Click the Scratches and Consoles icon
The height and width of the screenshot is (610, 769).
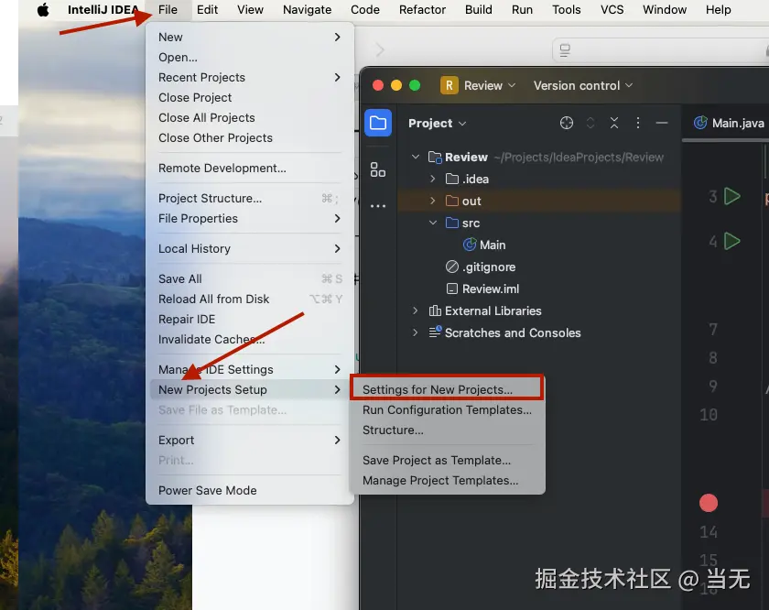pyautogui.click(x=435, y=332)
